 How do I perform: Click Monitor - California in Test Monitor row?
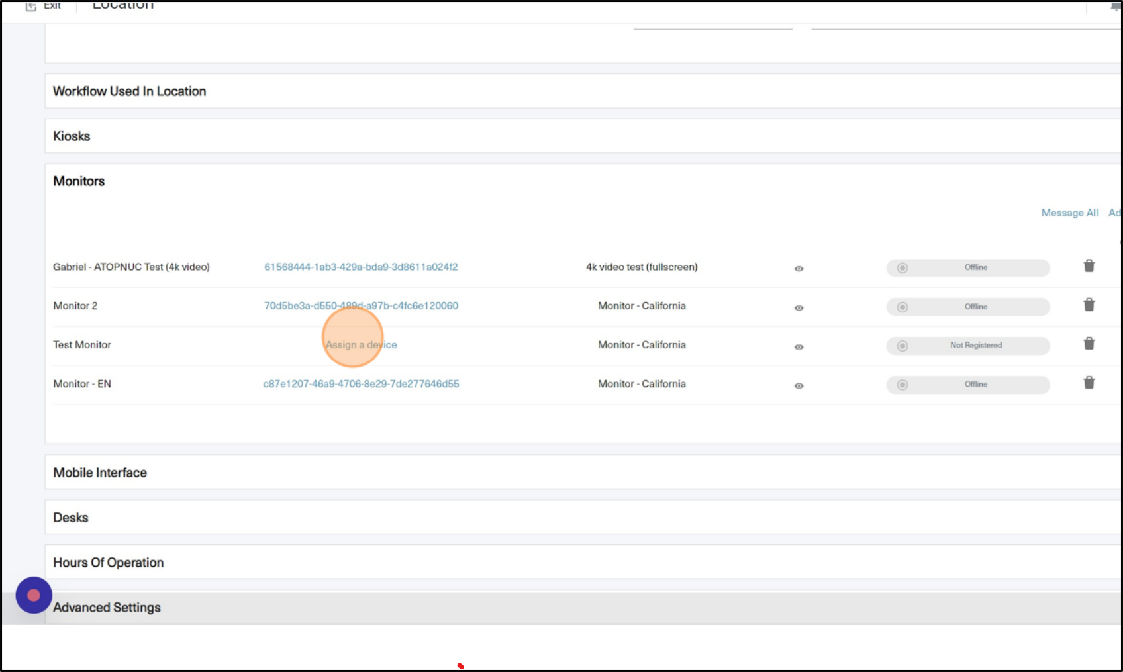pos(642,344)
